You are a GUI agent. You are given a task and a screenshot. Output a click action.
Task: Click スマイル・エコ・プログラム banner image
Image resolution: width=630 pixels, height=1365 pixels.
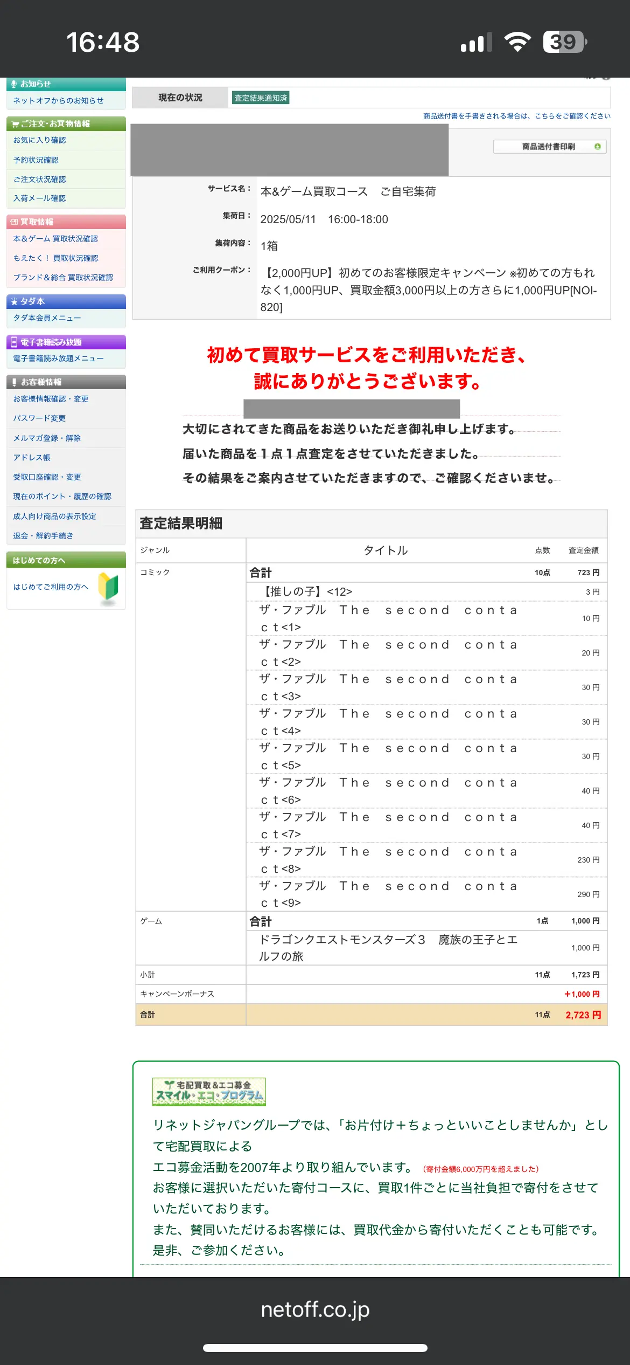click(209, 1092)
